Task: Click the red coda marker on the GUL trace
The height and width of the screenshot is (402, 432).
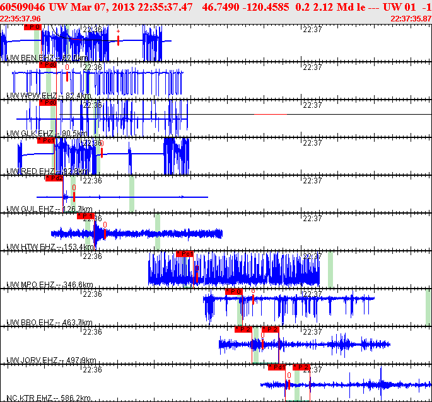Action: coord(74,197)
